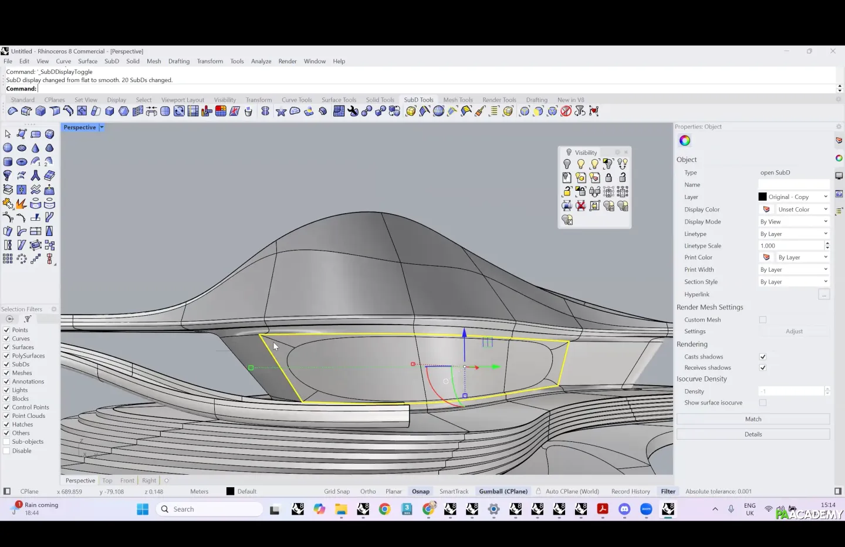Click the Details button
Viewport: 845px width, 547px height.
click(753, 434)
